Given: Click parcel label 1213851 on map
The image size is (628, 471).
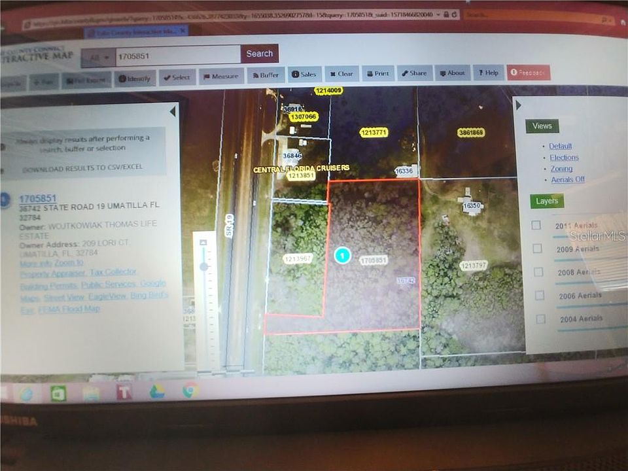Looking at the screenshot, I should 301,175.
